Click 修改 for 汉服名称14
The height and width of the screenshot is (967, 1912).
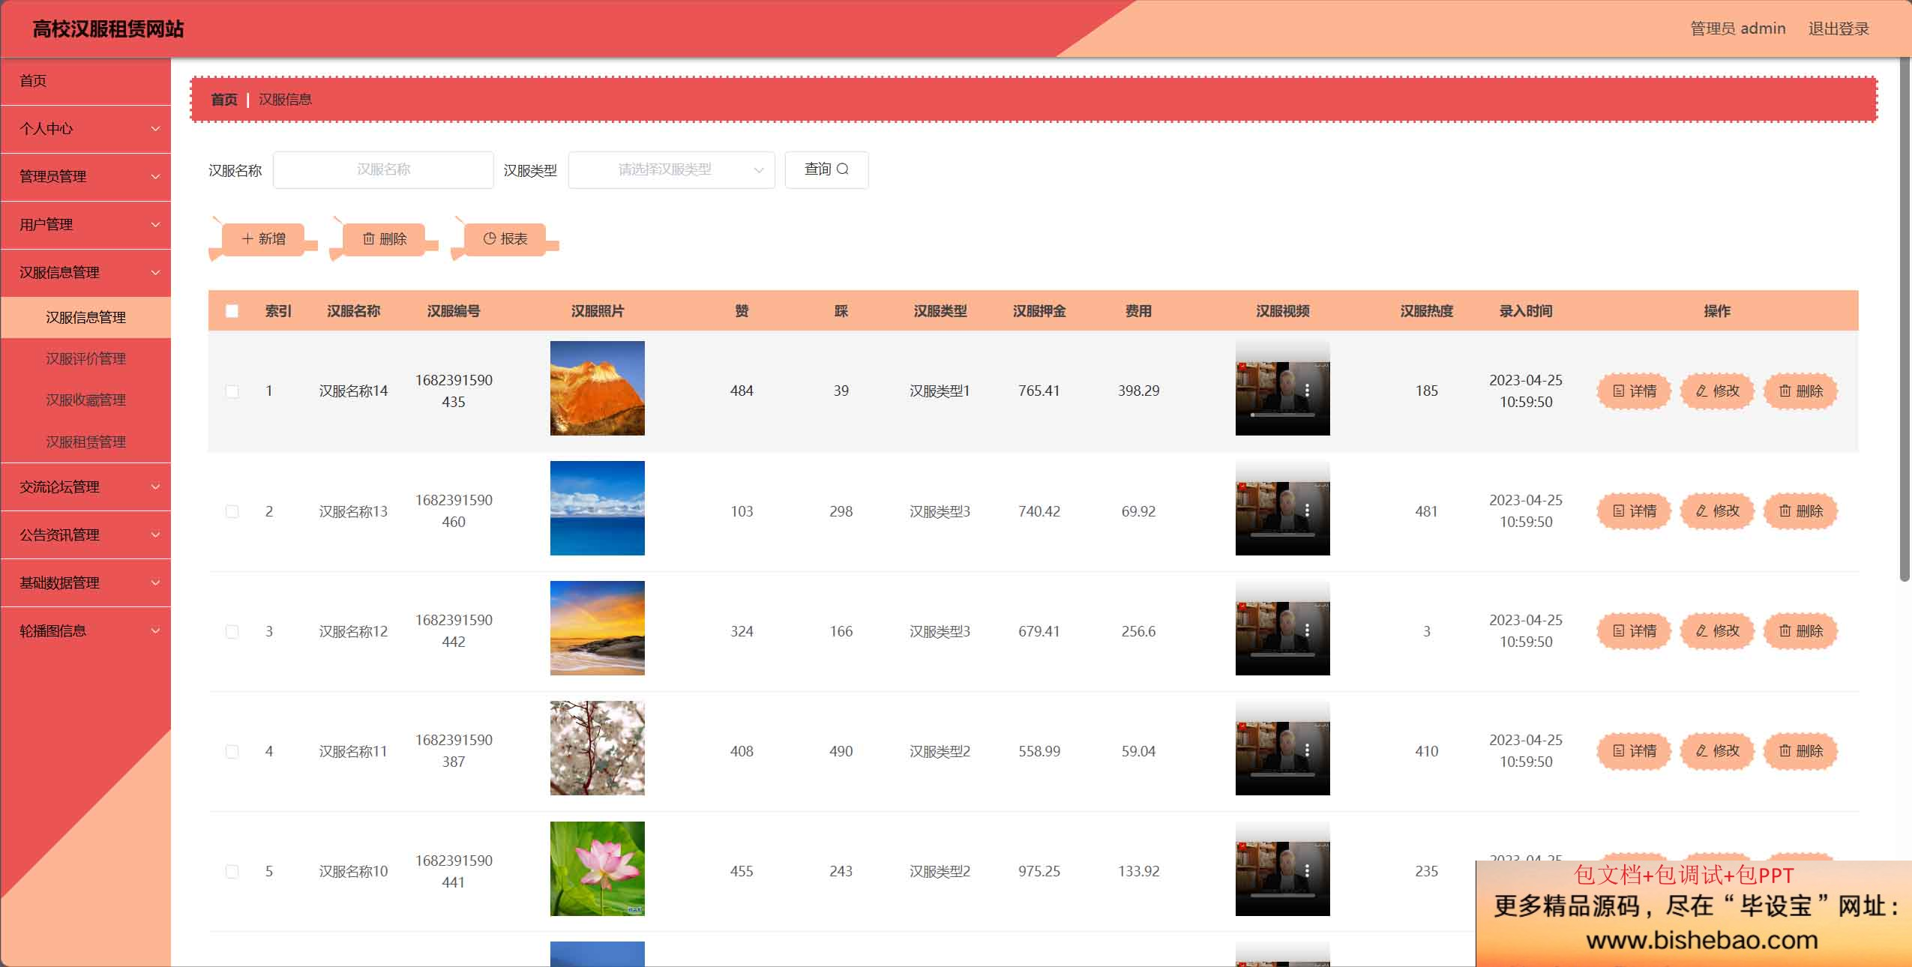point(1717,391)
